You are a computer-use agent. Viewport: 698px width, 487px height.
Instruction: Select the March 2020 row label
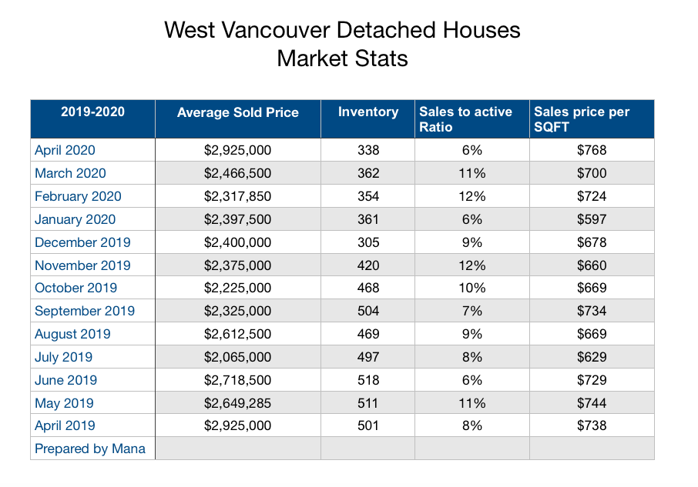(70, 173)
